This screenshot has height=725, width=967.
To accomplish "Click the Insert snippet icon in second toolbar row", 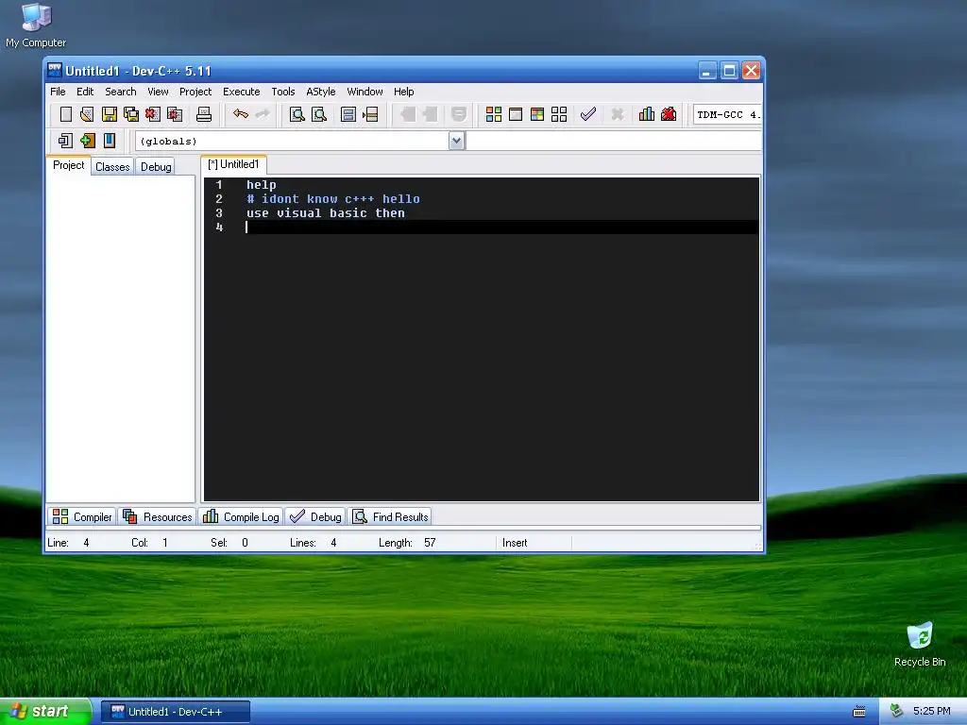I will pos(65,141).
